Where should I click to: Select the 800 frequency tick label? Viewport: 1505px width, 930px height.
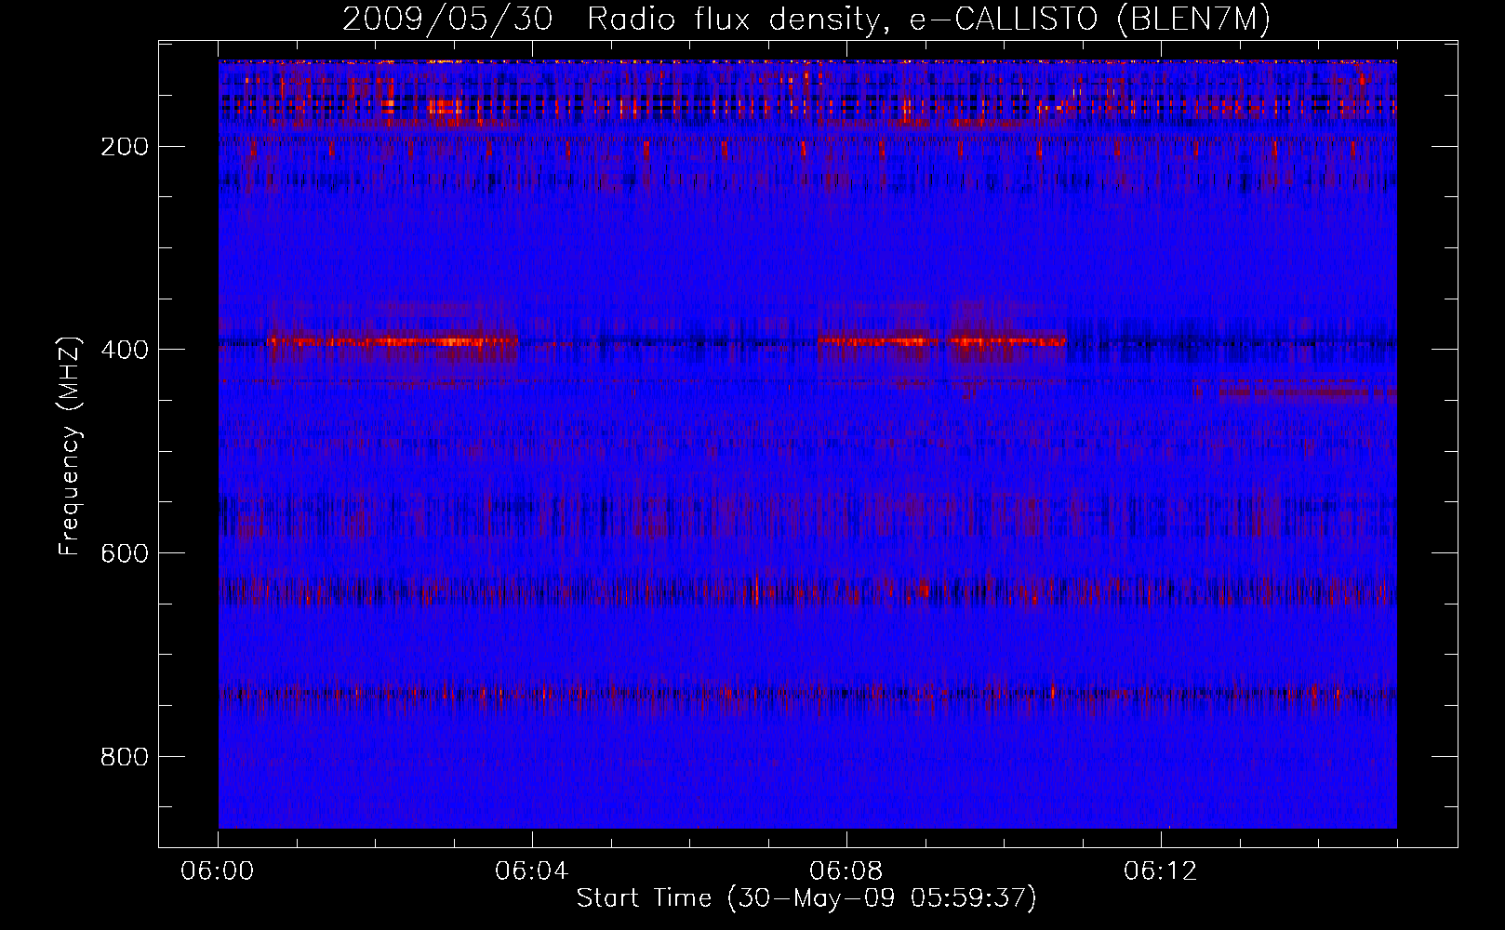tap(125, 757)
